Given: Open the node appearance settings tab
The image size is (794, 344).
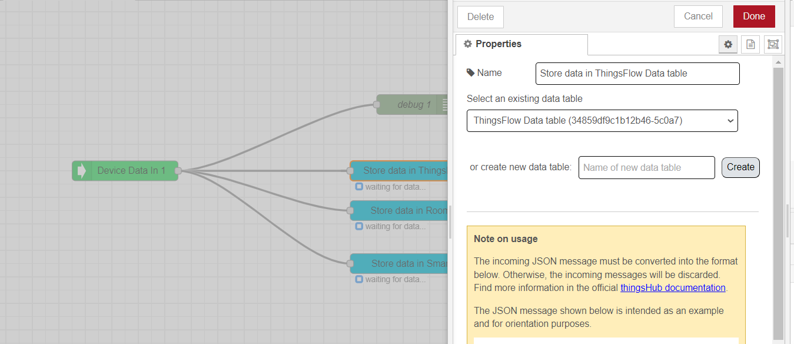Looking at the screenshot, I should coord(773,44).
